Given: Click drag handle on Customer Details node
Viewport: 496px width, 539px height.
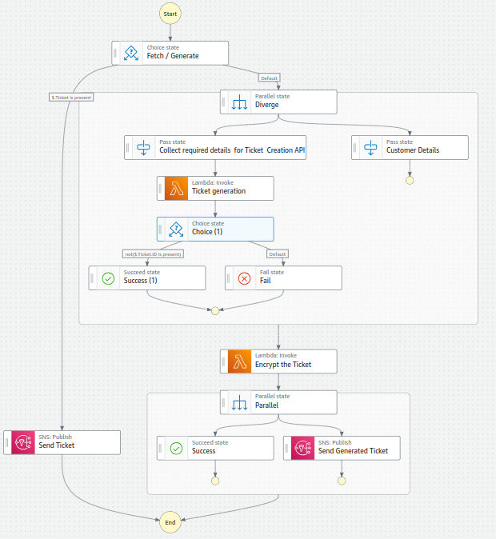Looking at the screenshot, I should pyautogui.click(x=355, y=147).
